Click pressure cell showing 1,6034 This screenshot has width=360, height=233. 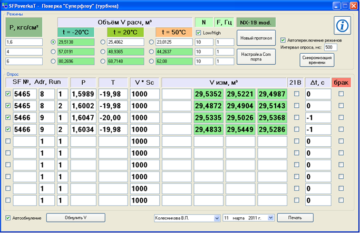[83, 129]
